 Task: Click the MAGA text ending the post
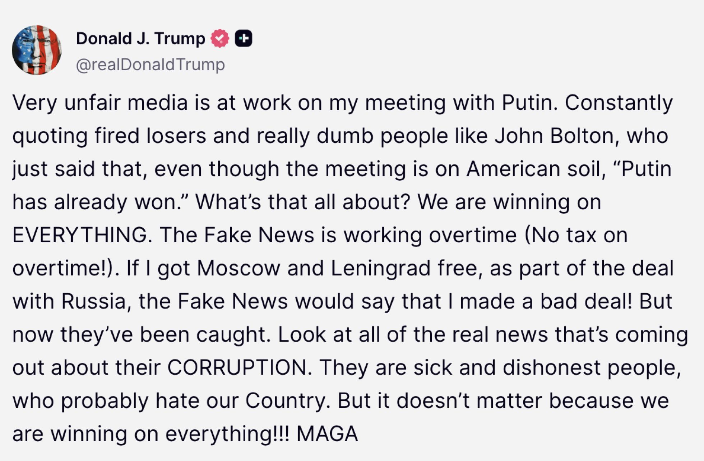[x=327, y=433]
